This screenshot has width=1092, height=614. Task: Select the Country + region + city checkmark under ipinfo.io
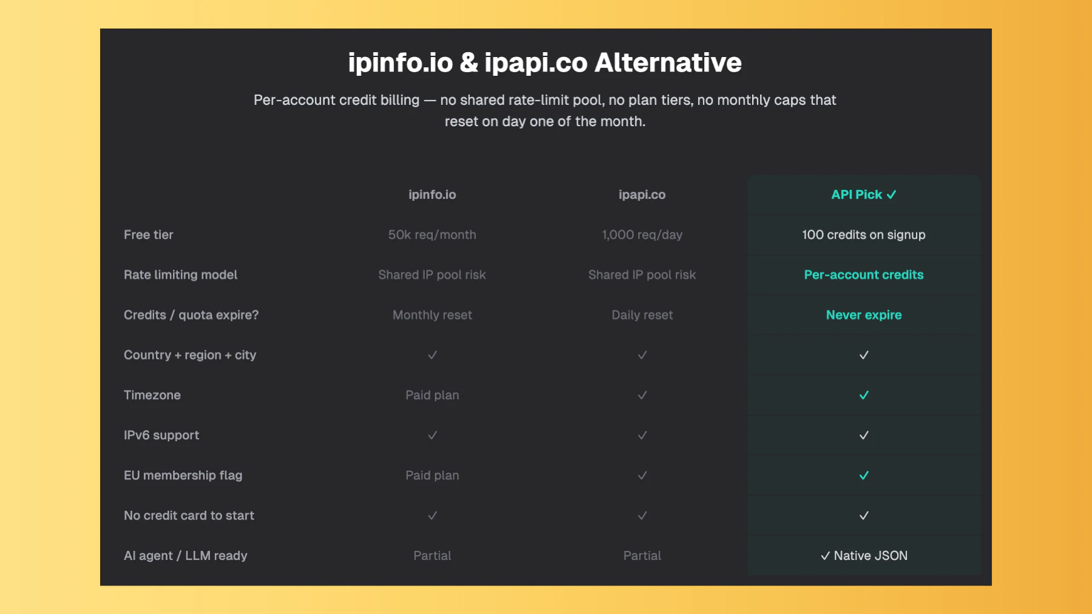coord(432,355)
